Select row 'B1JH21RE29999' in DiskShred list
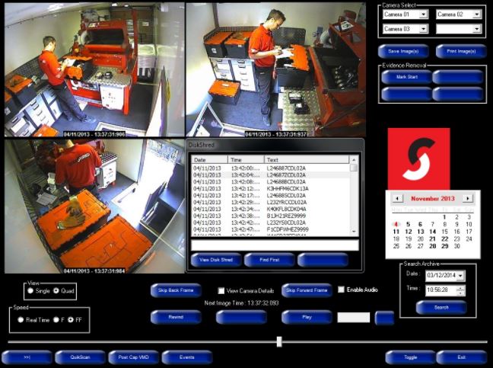Viewport: 493px width, 368px height. coord(271,216)
